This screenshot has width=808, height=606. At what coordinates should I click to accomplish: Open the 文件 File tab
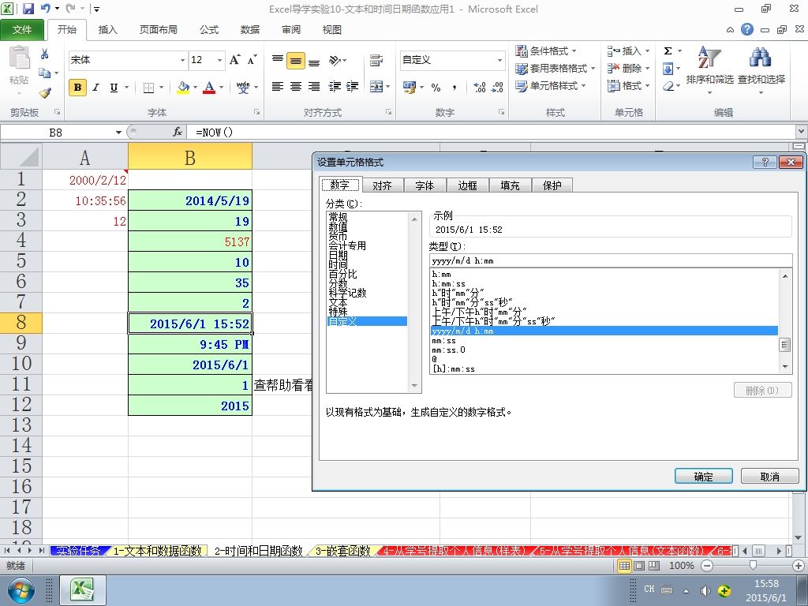22,30
